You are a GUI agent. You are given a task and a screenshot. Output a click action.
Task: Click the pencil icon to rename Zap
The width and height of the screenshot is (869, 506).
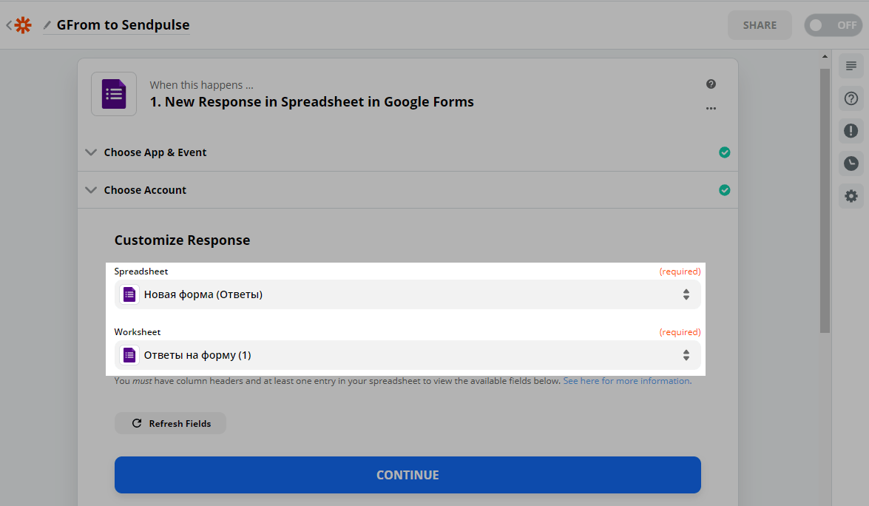coord(48,25)
